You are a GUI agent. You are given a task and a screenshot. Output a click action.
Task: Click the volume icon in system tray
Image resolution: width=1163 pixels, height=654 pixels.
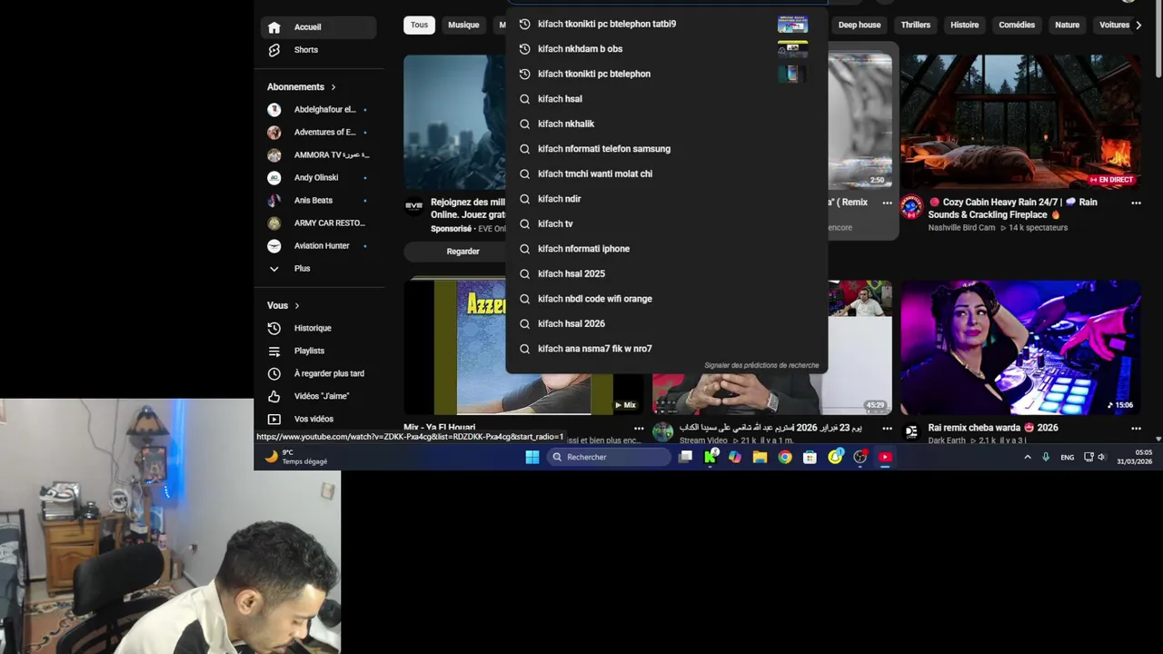tap(1101, 457)
